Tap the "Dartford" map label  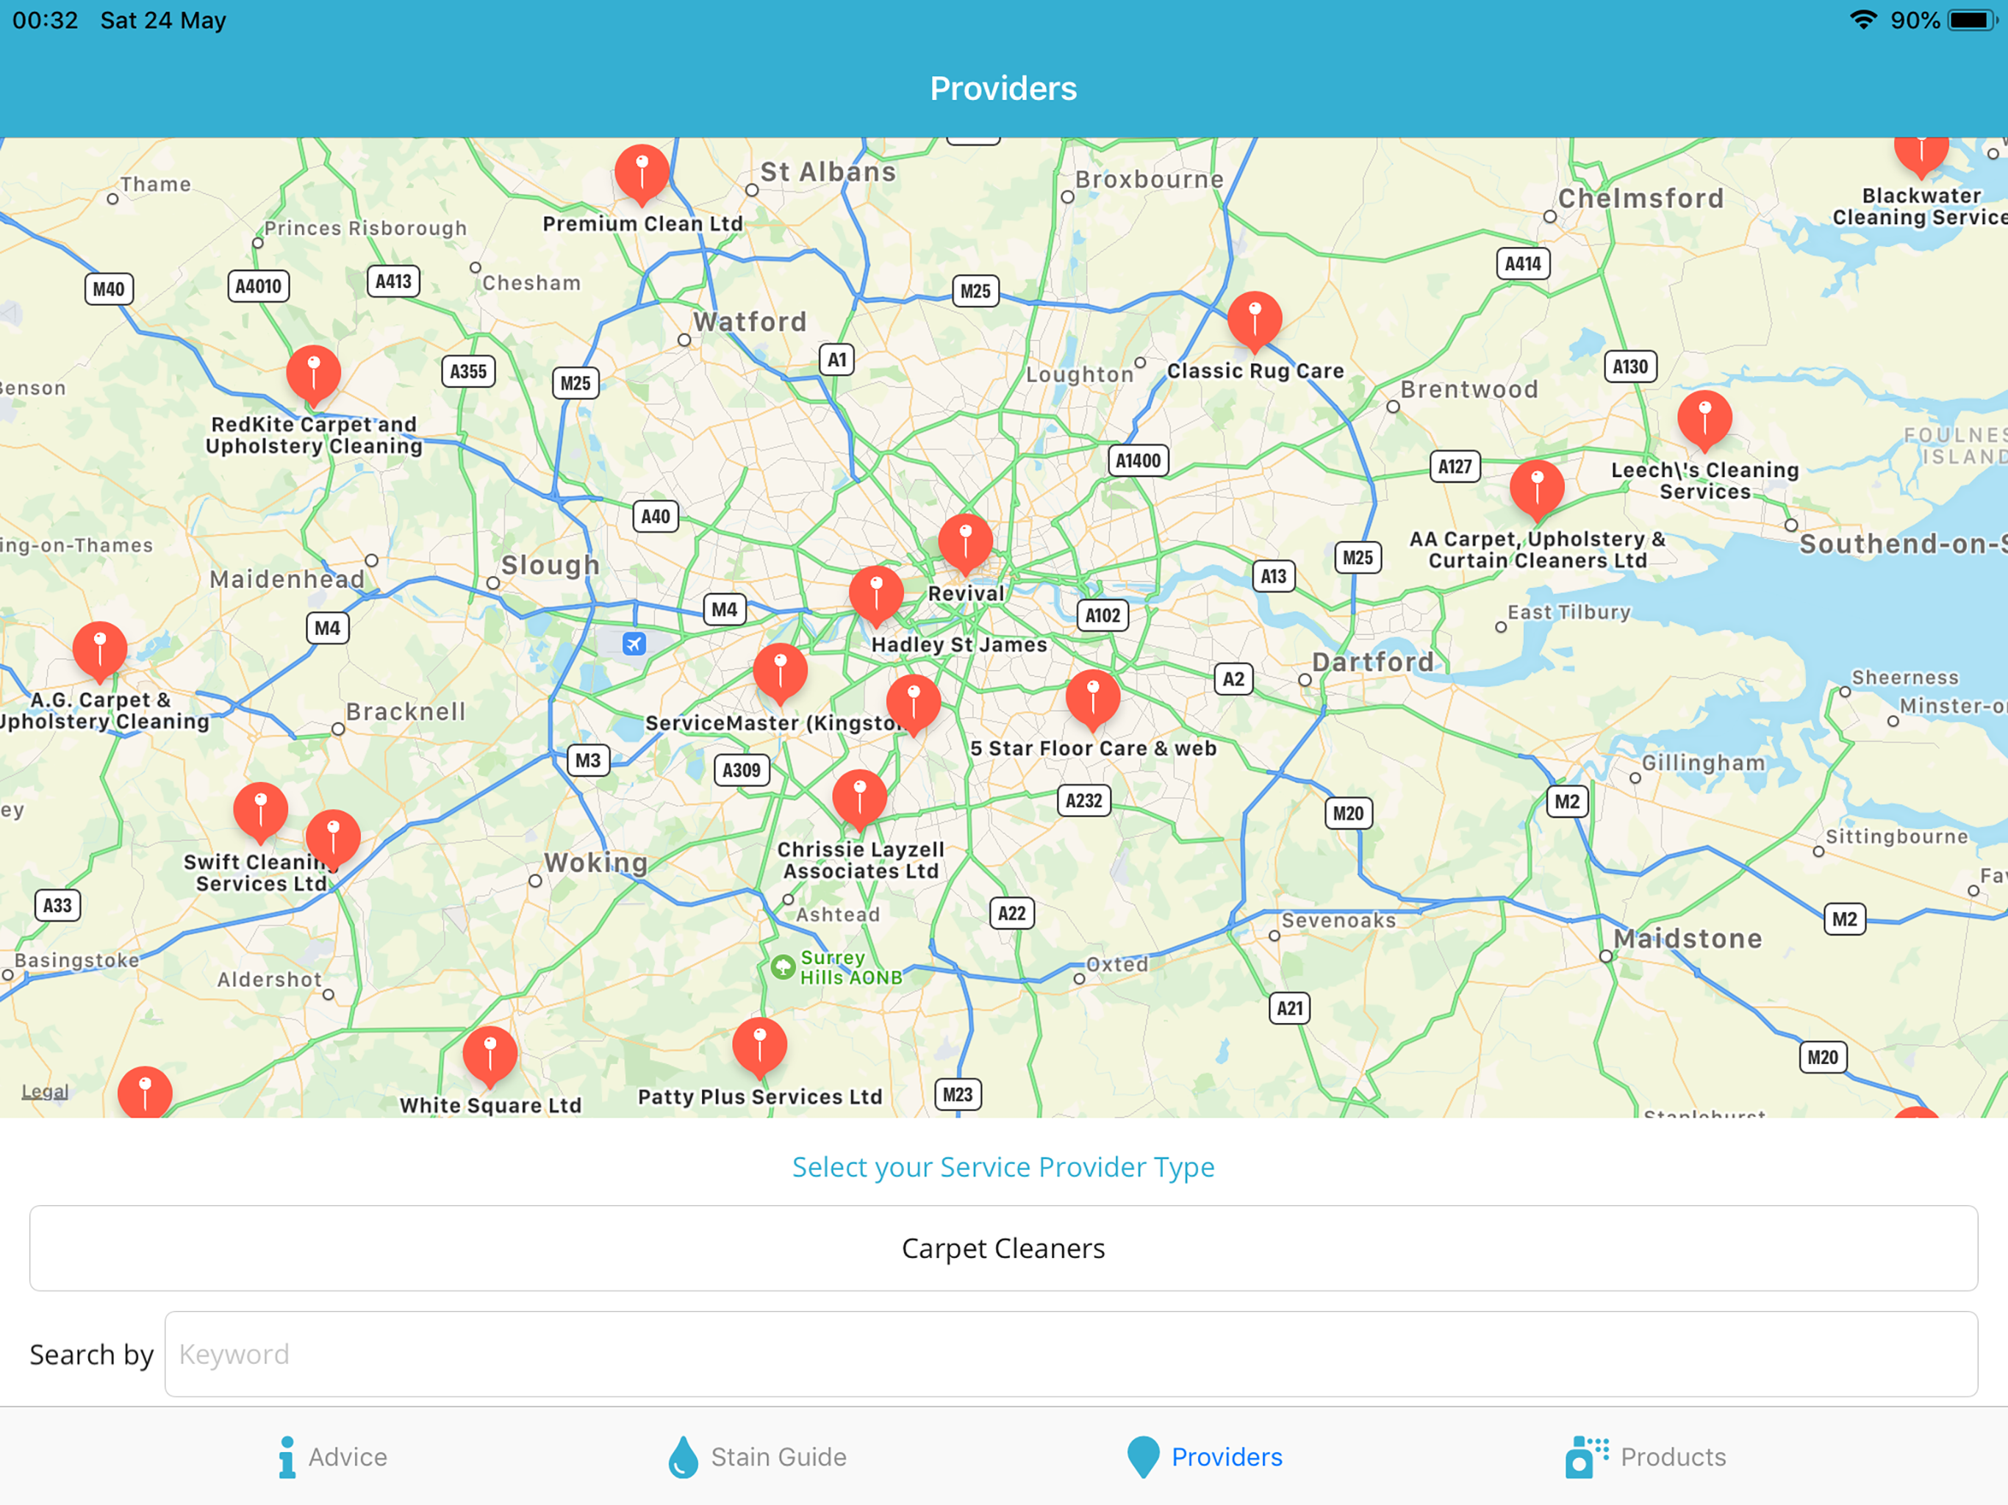(1374, 661)
